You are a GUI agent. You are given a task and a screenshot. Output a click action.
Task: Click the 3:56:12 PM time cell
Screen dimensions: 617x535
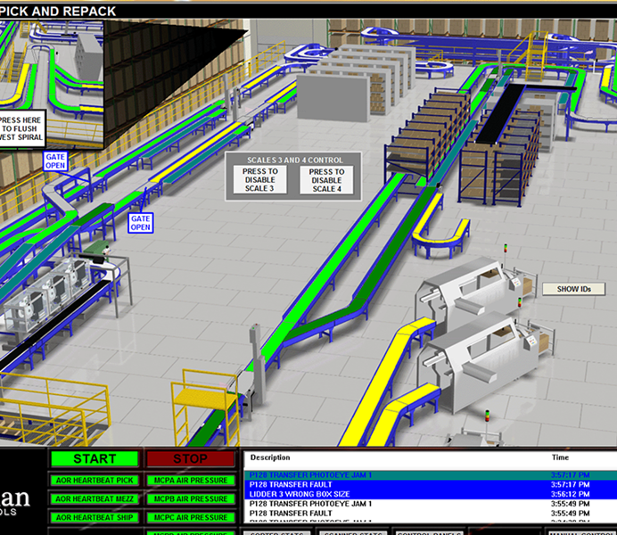[x=570, y=494]
